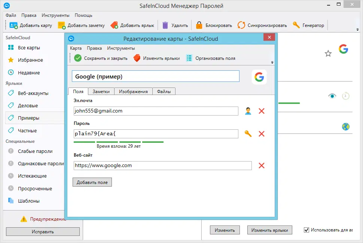Click the email input field

point(156,111)
